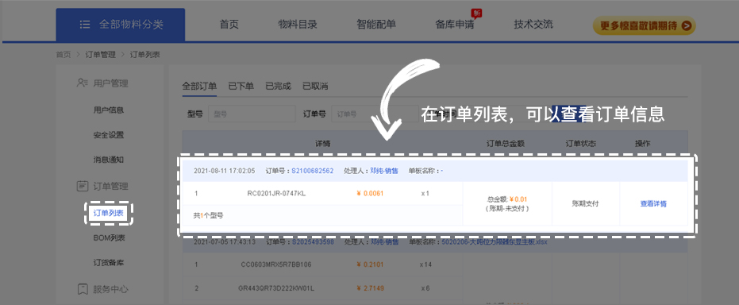Viewport: 739px width, 305px height.
Task: Click price ¥ 0.0061
Action: click(x=370, y=193)
